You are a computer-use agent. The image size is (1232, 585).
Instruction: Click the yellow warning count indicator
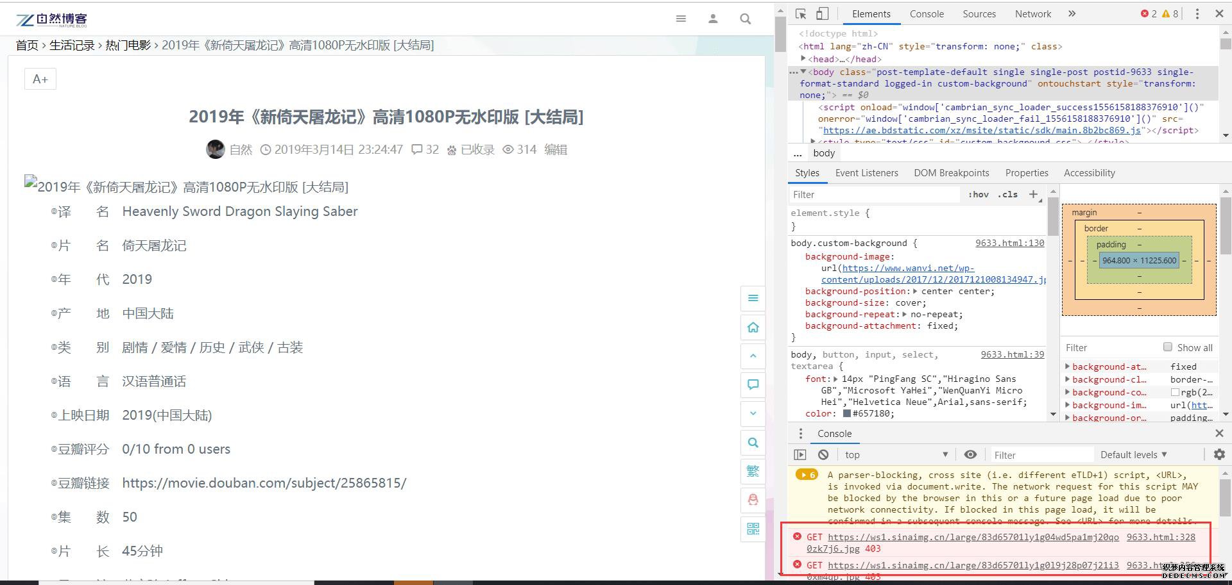tap(1170, 13)
